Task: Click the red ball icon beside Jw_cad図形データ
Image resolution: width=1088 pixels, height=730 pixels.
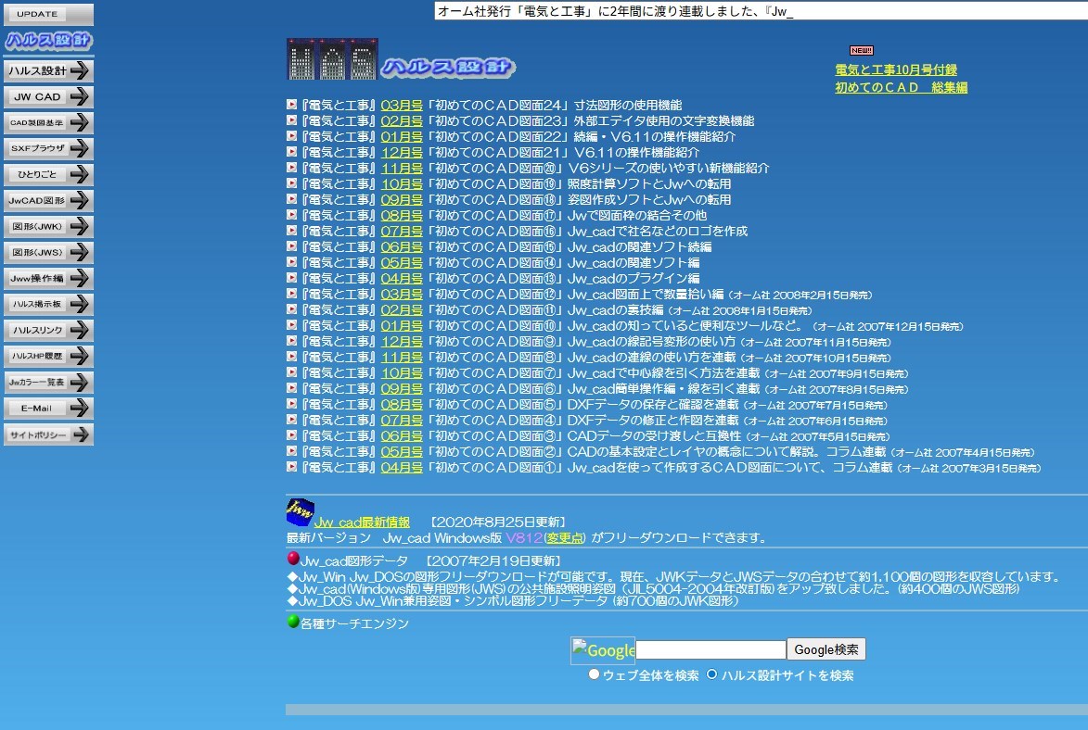Action: (x=293, y=558)
